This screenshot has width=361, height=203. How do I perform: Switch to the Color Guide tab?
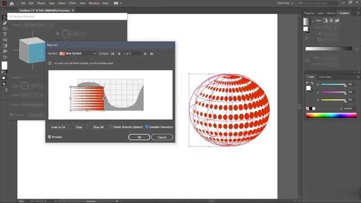[x=325, y=77]
